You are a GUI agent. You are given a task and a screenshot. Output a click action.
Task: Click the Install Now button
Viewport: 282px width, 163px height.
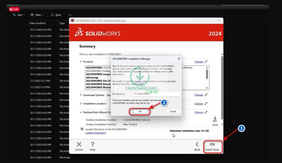[x=213, y=147]
